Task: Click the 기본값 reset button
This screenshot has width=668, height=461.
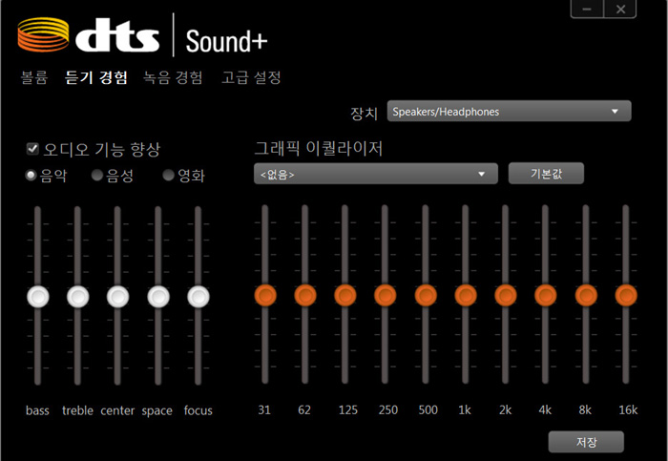Action: (546, 174)
